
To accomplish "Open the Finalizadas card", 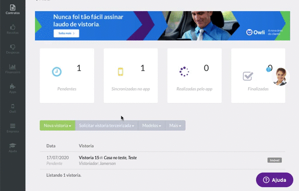I will 258,76.
